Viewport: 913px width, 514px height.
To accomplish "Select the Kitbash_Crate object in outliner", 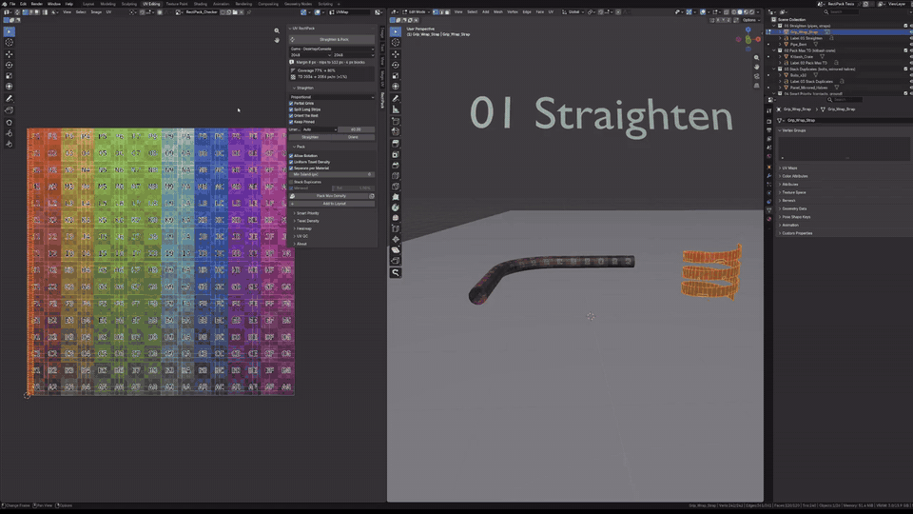I will 801,56.
